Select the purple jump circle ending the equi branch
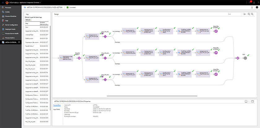260x128 pixels. (216, 31)
